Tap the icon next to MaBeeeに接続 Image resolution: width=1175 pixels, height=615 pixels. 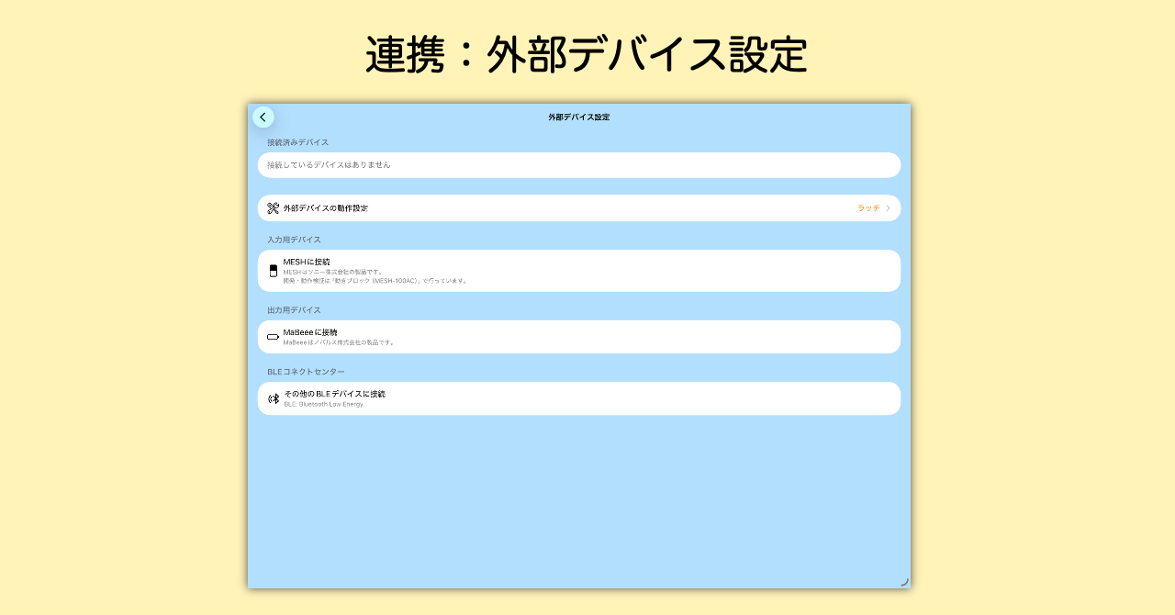(x=273, y=336)
